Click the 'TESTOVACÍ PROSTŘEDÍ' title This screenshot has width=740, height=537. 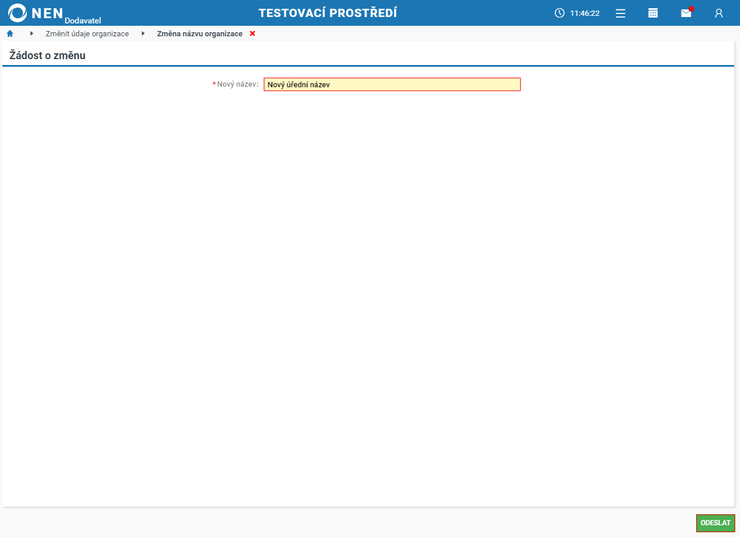click(x=328, y=13)
